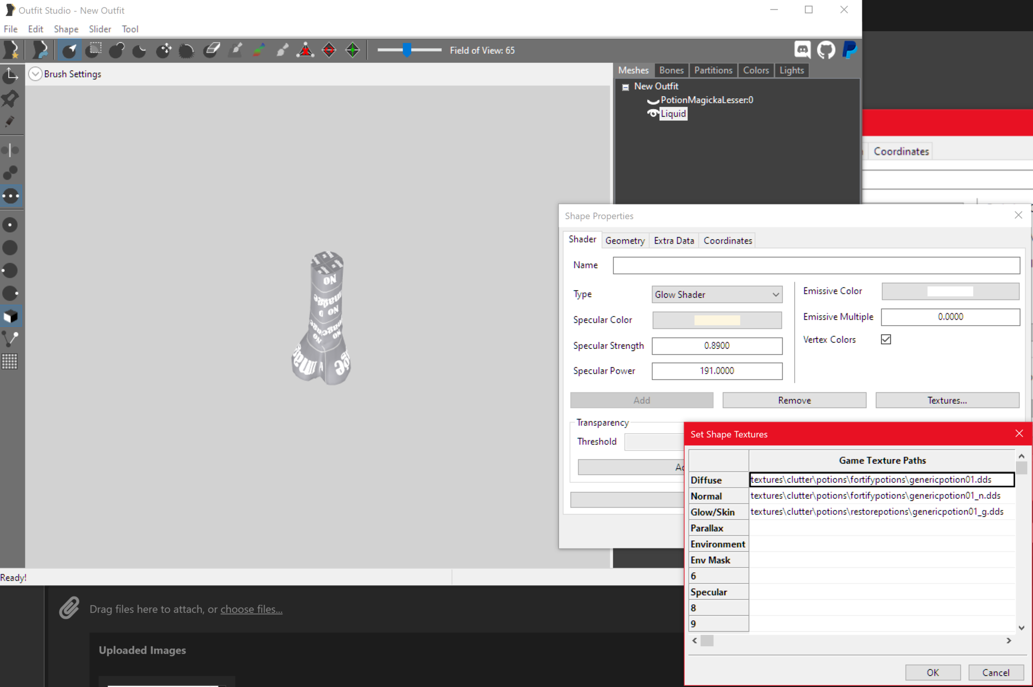Switch to the Bones tab
The width and height of the screenshot is (1033, 687).
click(671, 70)
